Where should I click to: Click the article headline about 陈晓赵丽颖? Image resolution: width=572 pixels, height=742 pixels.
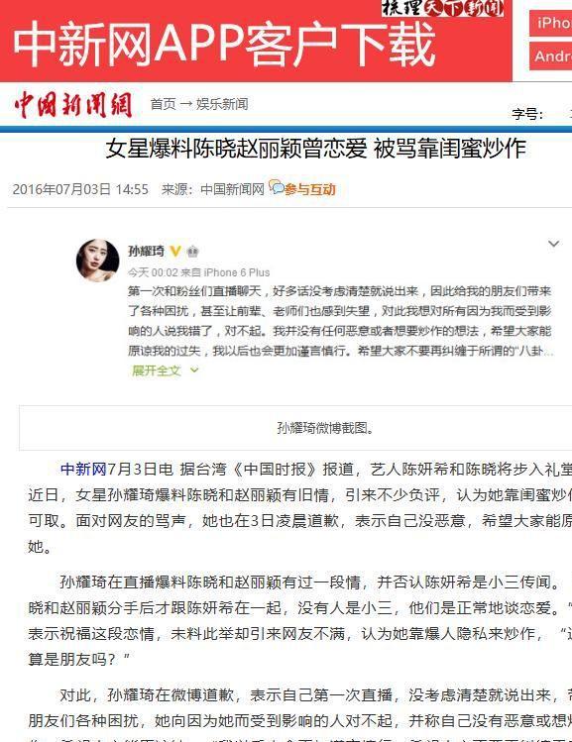(x=316, y=149)
